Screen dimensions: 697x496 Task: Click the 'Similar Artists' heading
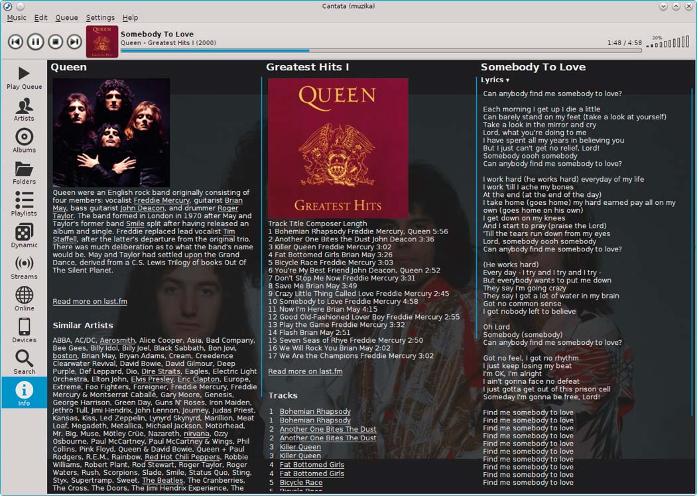tap(83, 326)
